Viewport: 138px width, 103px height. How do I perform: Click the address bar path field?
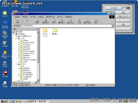(66, 26)
